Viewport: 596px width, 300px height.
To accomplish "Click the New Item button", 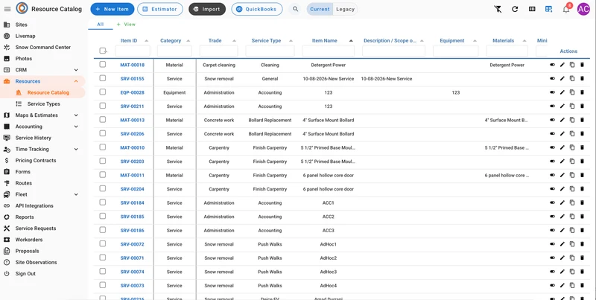I will [112, 9].
